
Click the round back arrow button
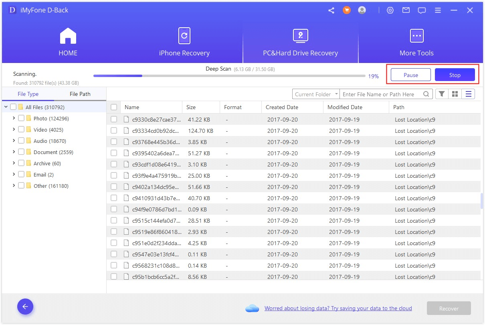click(25, 307)
